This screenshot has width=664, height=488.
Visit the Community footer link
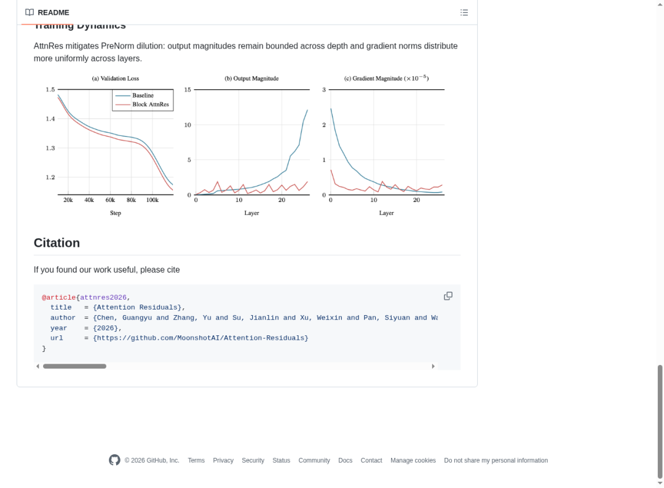314,460
